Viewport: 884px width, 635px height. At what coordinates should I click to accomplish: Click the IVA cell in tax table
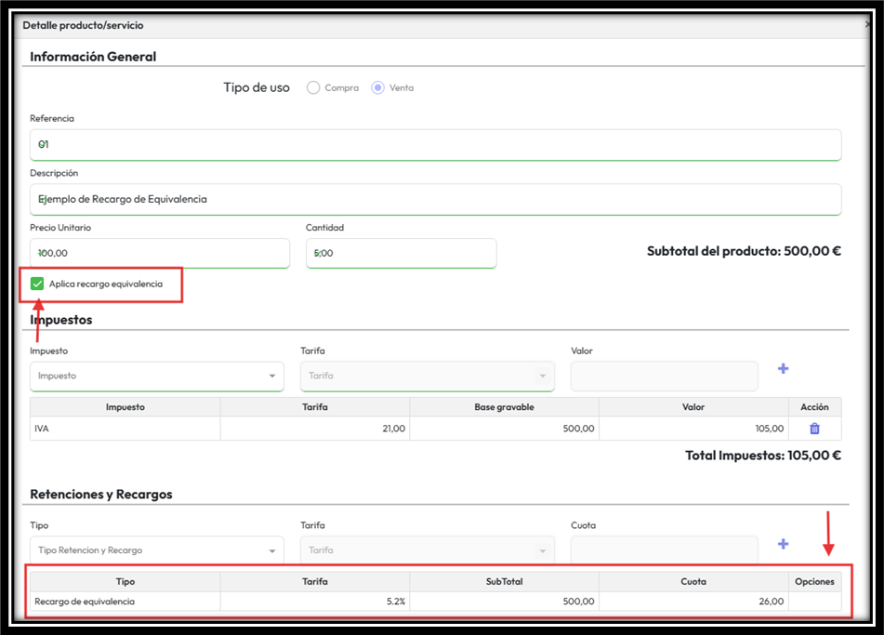point(125,429)
